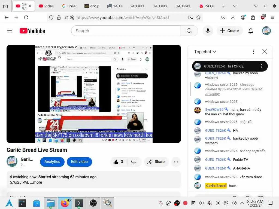This screenshot has width=279, height=209.
Task: Click the address bar URL
Action: point(123,18)
